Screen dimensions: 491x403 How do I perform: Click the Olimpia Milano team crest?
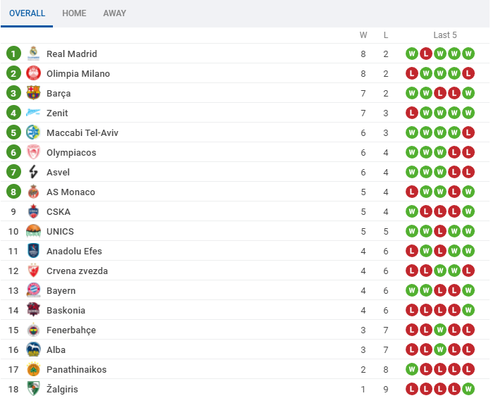[33, 73]
